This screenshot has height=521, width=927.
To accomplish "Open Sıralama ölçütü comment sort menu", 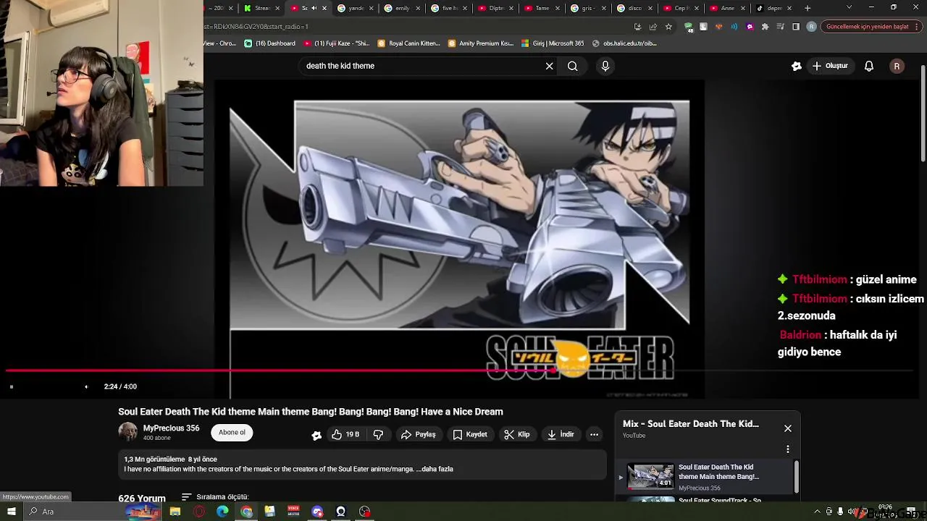I will tap(215, 497).
